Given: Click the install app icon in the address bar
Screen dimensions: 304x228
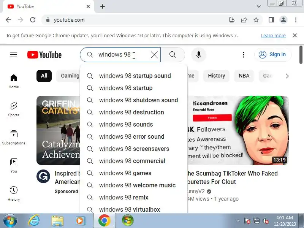Looking at the screenshot, I should click(232, 20).
